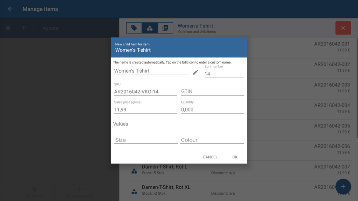Click the pencil edit icon beside item name
This screenshot has height=201, width=358.
pyautogui.click(x=195, y=72)
